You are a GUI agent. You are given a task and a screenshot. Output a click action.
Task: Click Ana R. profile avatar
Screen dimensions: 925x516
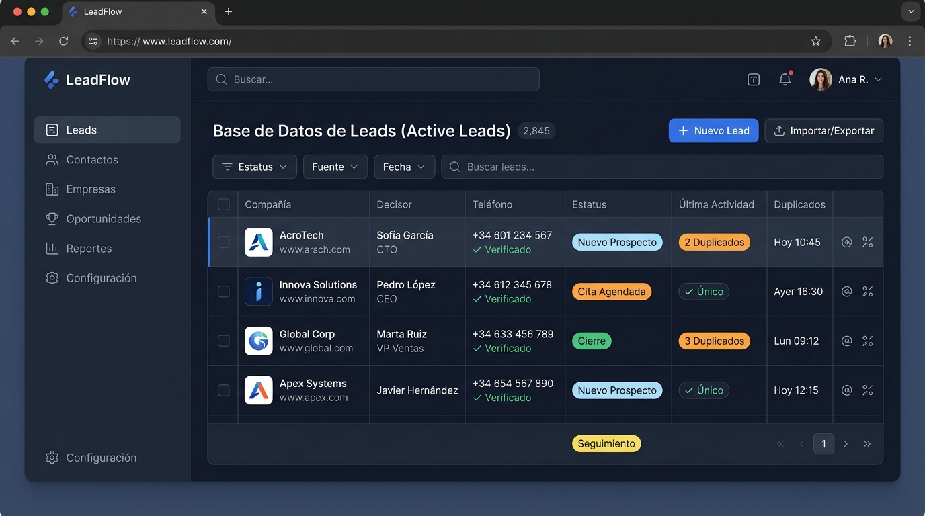pos(821,79)
